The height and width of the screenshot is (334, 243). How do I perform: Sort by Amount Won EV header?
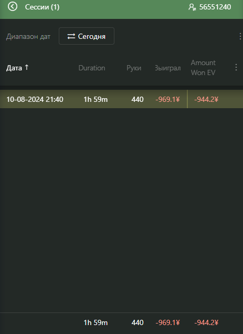203,68
